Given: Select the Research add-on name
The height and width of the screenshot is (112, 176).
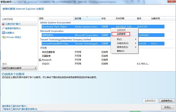Looking at the screenshot, I should point(47,60).
